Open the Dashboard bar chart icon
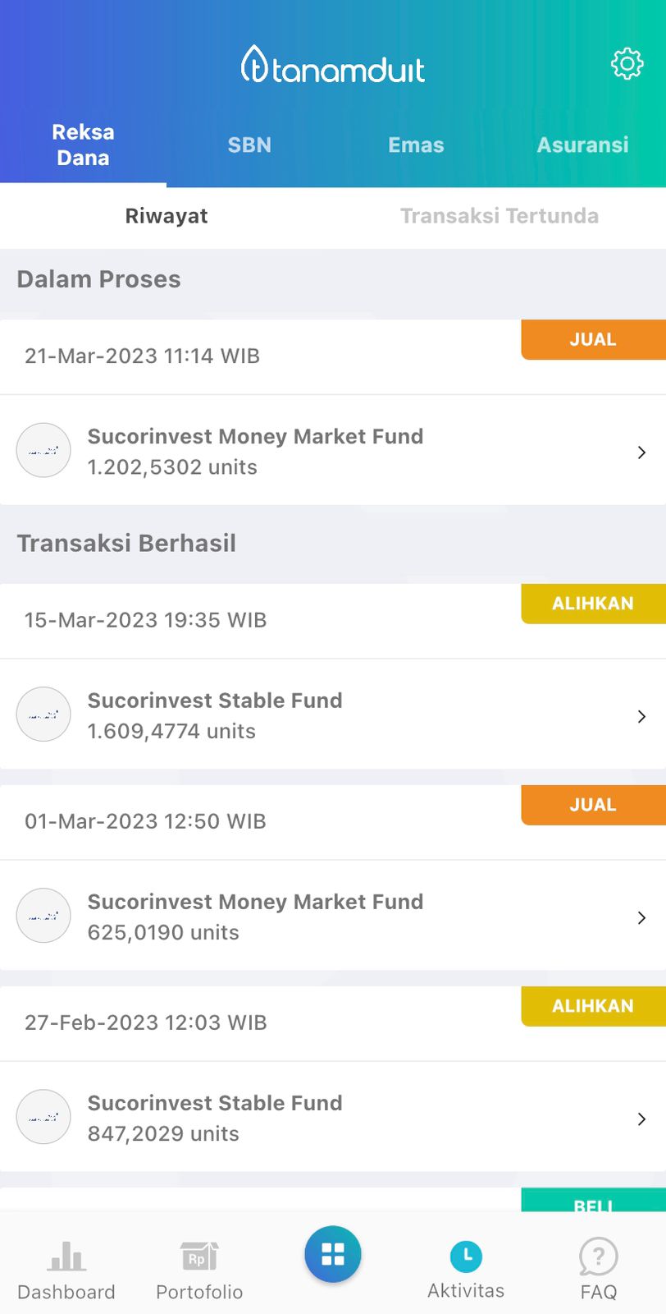Image resolution: width=666 pixels, height=1314 pixels. 66,1257
